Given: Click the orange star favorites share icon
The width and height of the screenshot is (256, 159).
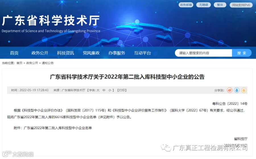Looking at the screenshot, I should (x=244, y=90).
